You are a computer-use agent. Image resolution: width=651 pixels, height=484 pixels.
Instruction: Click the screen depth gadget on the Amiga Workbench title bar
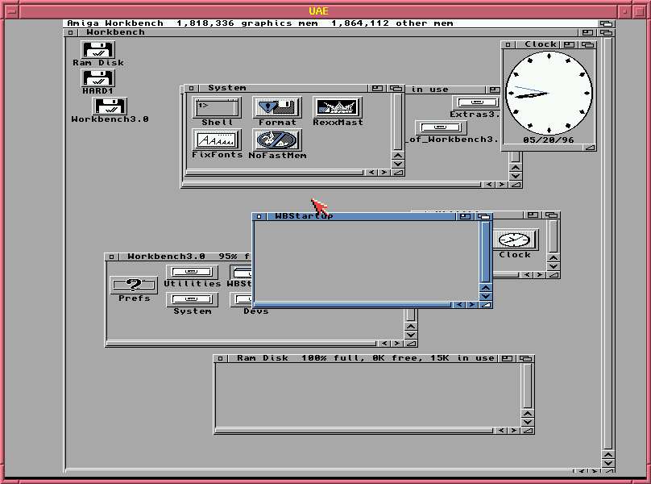coord(606,23)
